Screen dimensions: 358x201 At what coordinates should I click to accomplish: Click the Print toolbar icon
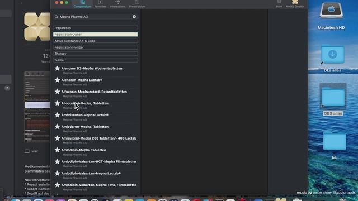click(279, 4)
